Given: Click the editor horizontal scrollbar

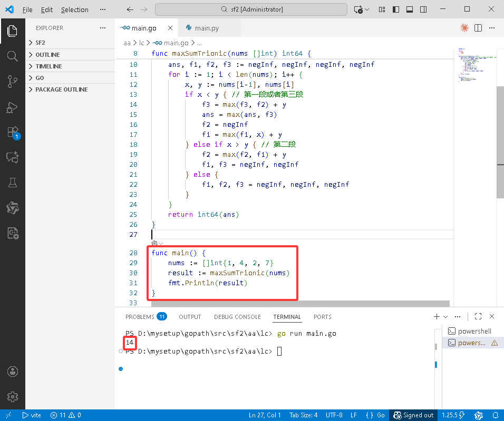Looking at the screenshot, I should point(301,304).
